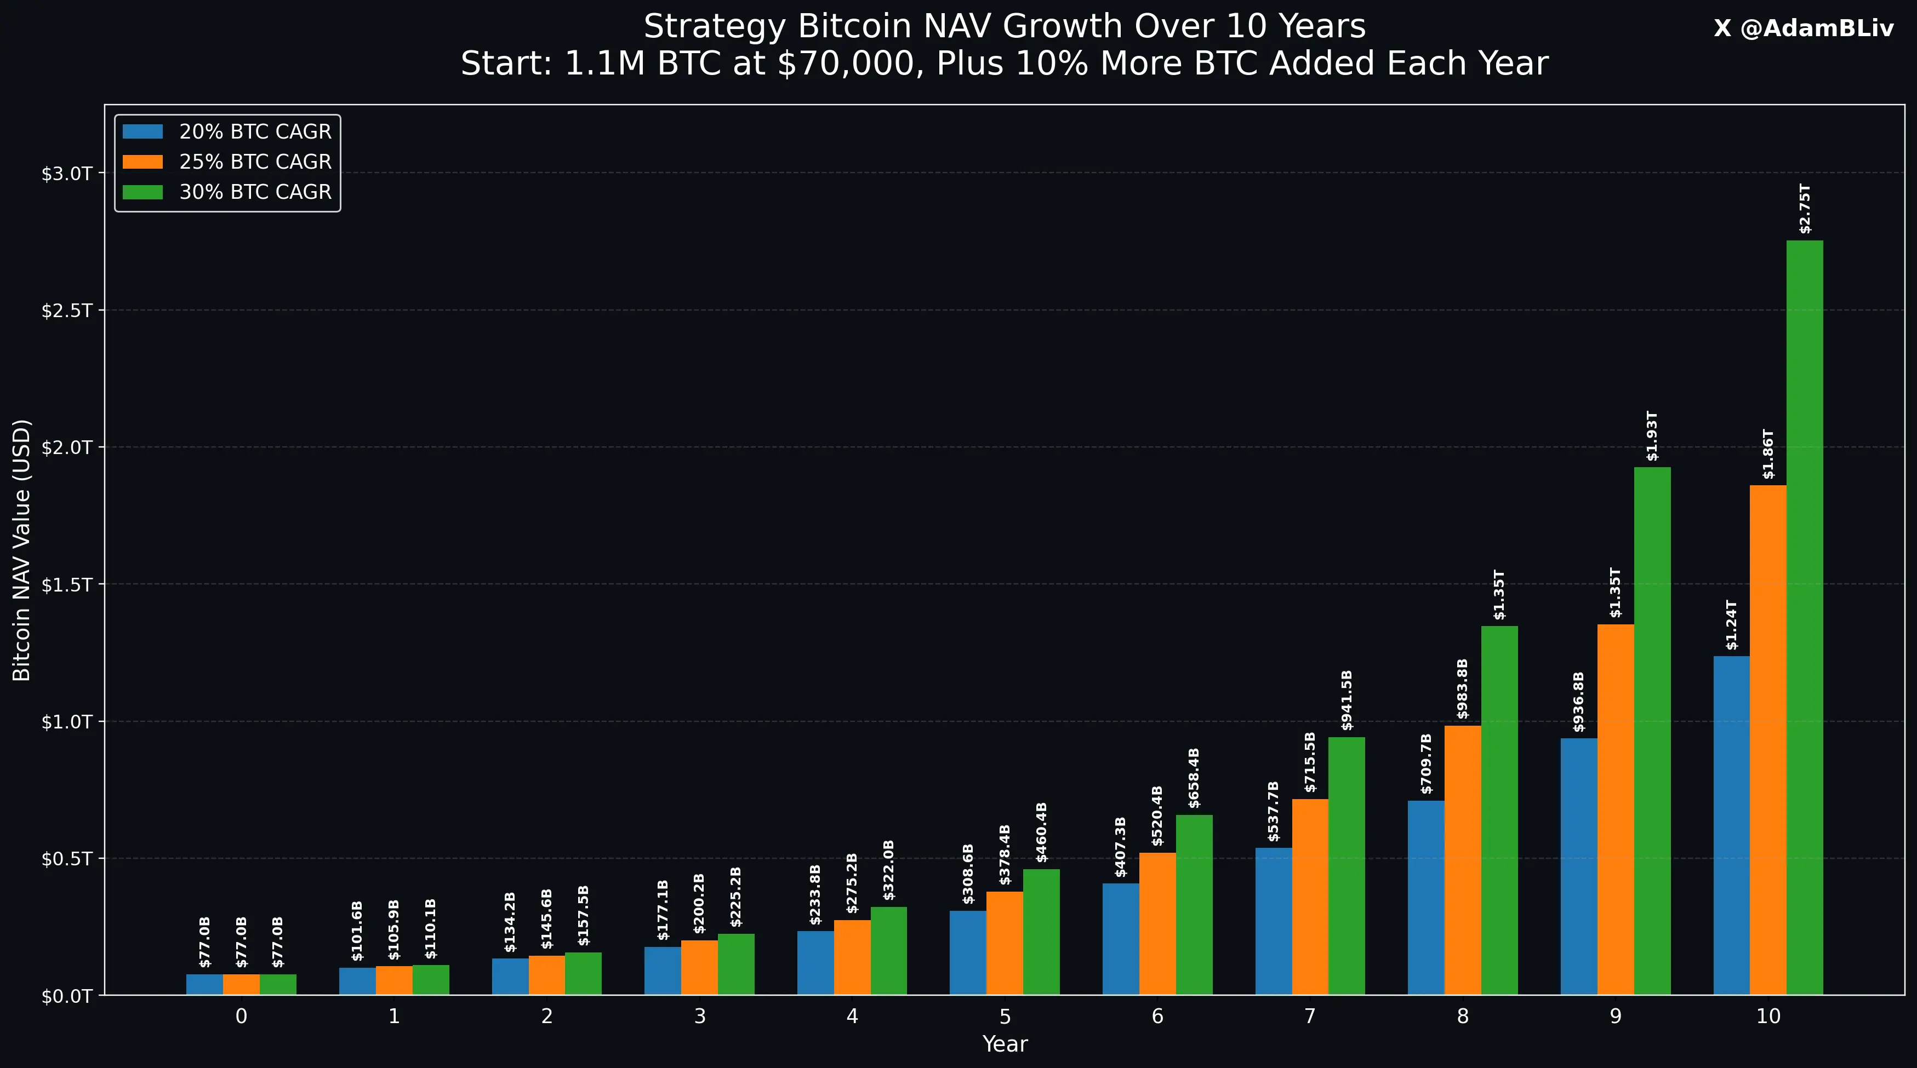Click the orange 25% BTC CAGR legend swatch
The width and height of the screenshot is (1917, 1068).
[x=142, y=162]
